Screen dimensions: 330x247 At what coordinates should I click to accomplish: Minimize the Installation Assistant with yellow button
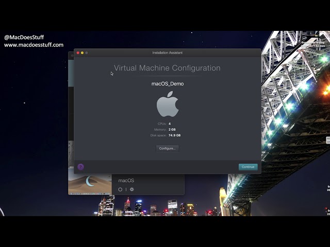(82, 52)
